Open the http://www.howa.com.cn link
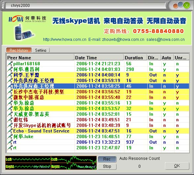 tap(65, 40)
